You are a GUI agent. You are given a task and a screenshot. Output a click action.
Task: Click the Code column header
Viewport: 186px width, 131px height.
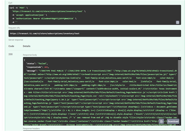tap(11, 46)
